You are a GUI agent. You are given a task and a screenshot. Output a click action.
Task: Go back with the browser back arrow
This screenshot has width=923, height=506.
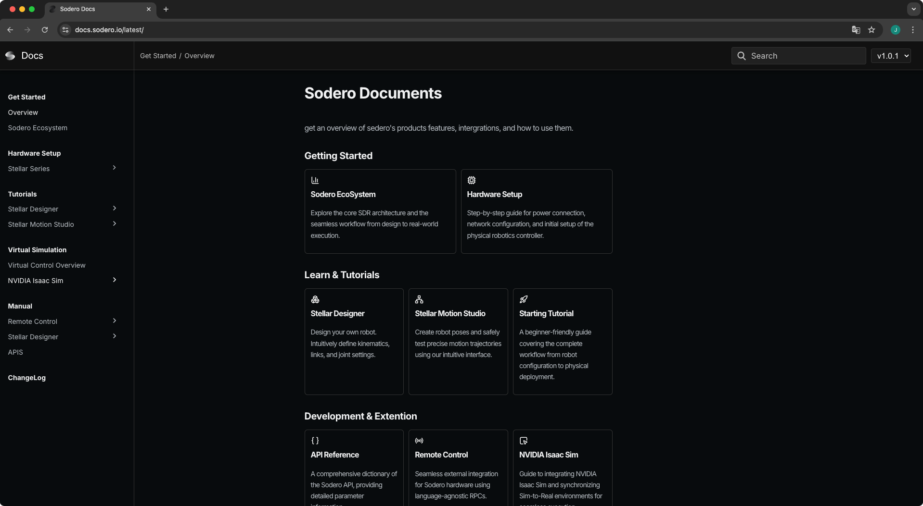tap(10, 30)
